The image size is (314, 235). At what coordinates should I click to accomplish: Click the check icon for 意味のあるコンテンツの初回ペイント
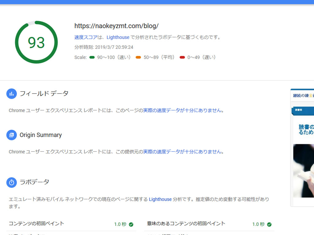click(x=269, y=224)
